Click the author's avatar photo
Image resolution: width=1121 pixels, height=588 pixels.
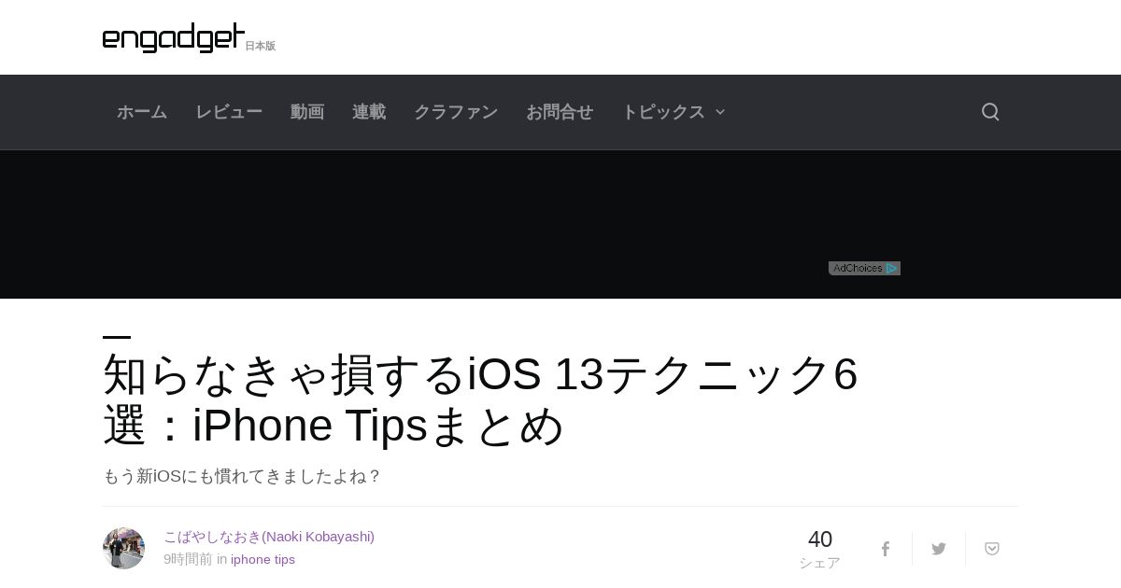click(x=123, y=548)
